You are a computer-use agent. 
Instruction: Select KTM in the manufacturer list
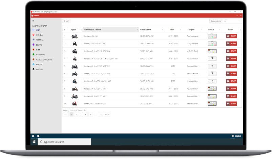(x=38, y=50)
